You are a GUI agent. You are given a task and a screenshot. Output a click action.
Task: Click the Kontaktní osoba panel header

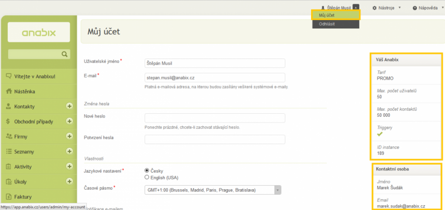click(406, 169)
